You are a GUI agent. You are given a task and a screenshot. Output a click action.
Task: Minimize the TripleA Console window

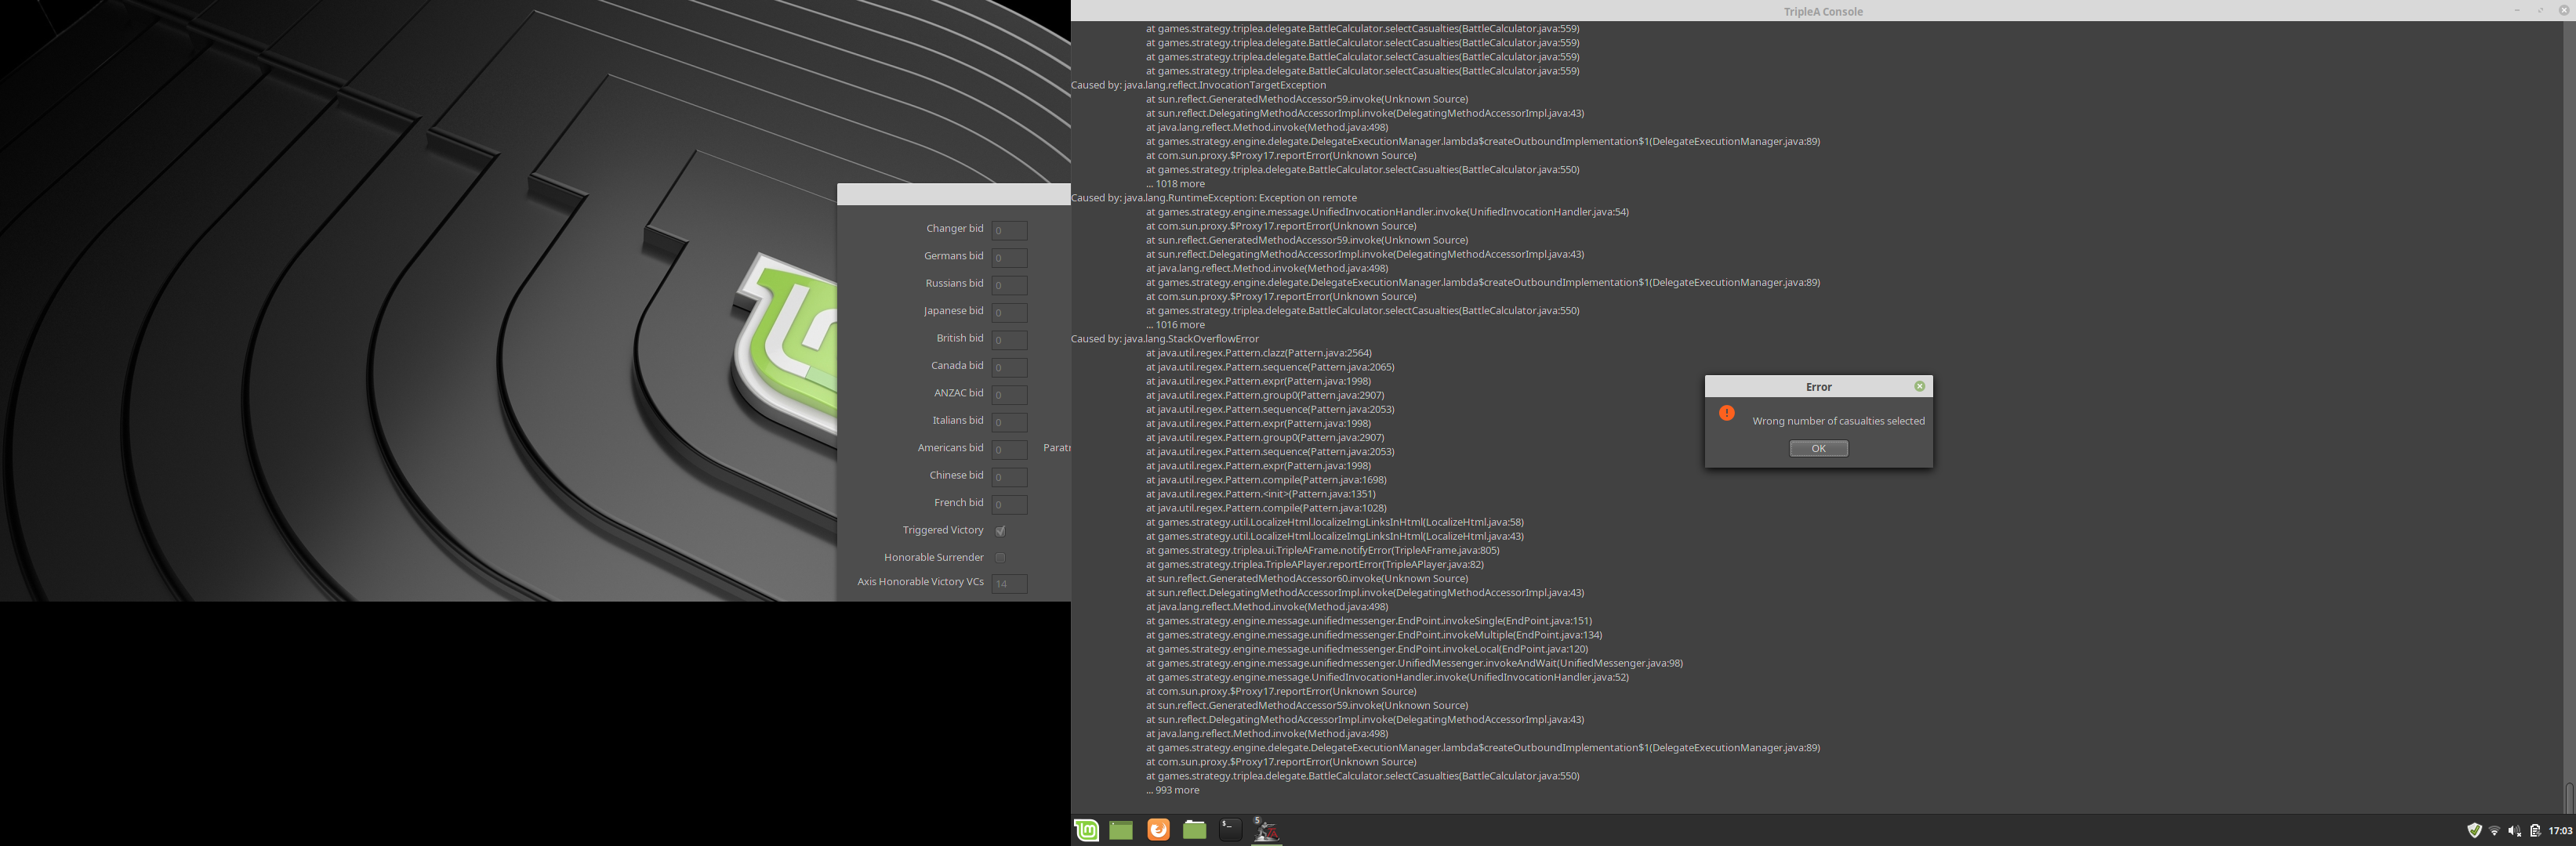[2517, 11]
